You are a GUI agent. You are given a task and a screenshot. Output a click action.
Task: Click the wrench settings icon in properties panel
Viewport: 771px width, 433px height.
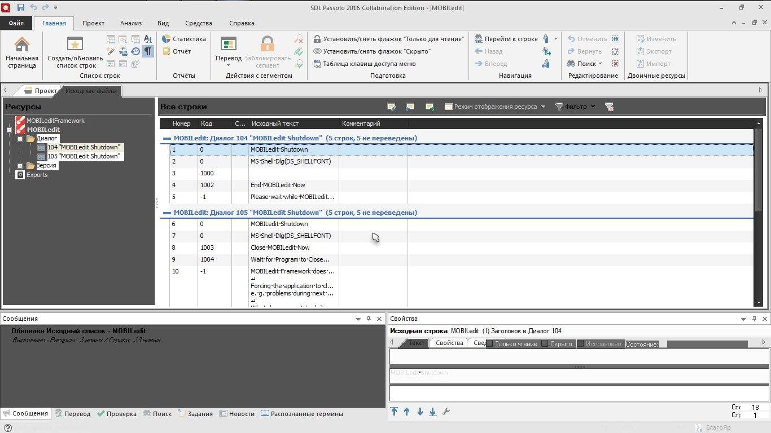click(446, 412)
